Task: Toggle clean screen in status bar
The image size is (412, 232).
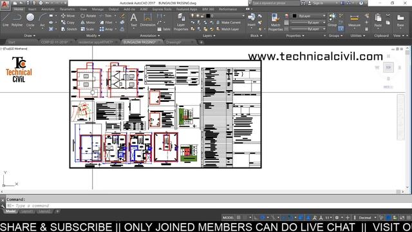Action: click(402, 218)
